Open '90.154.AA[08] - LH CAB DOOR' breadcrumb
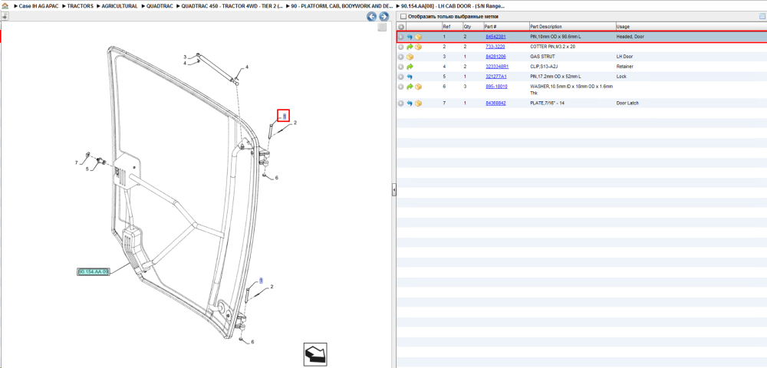The width and height of the screenshot is (767, 368). coord(453,6)
